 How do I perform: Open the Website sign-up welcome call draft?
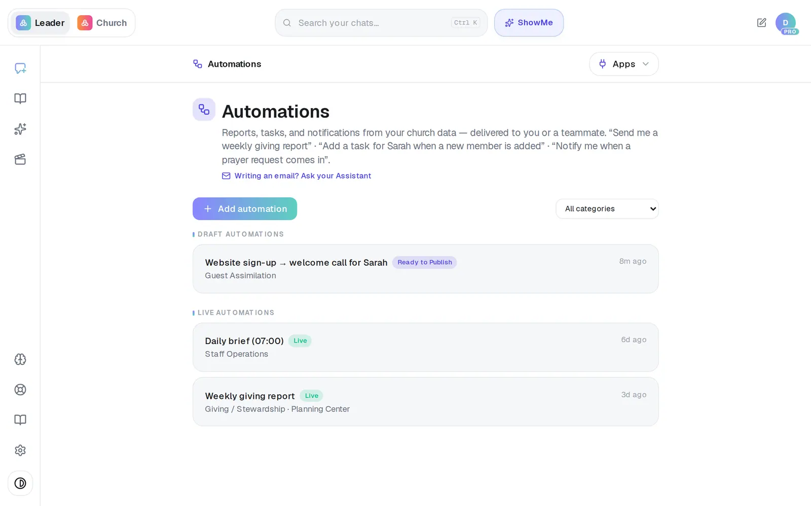click(x=425, y=269)
